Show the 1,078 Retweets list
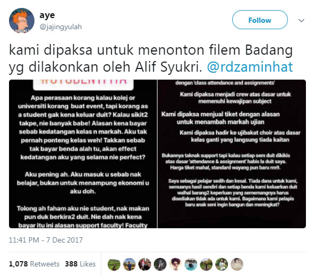 34,264
